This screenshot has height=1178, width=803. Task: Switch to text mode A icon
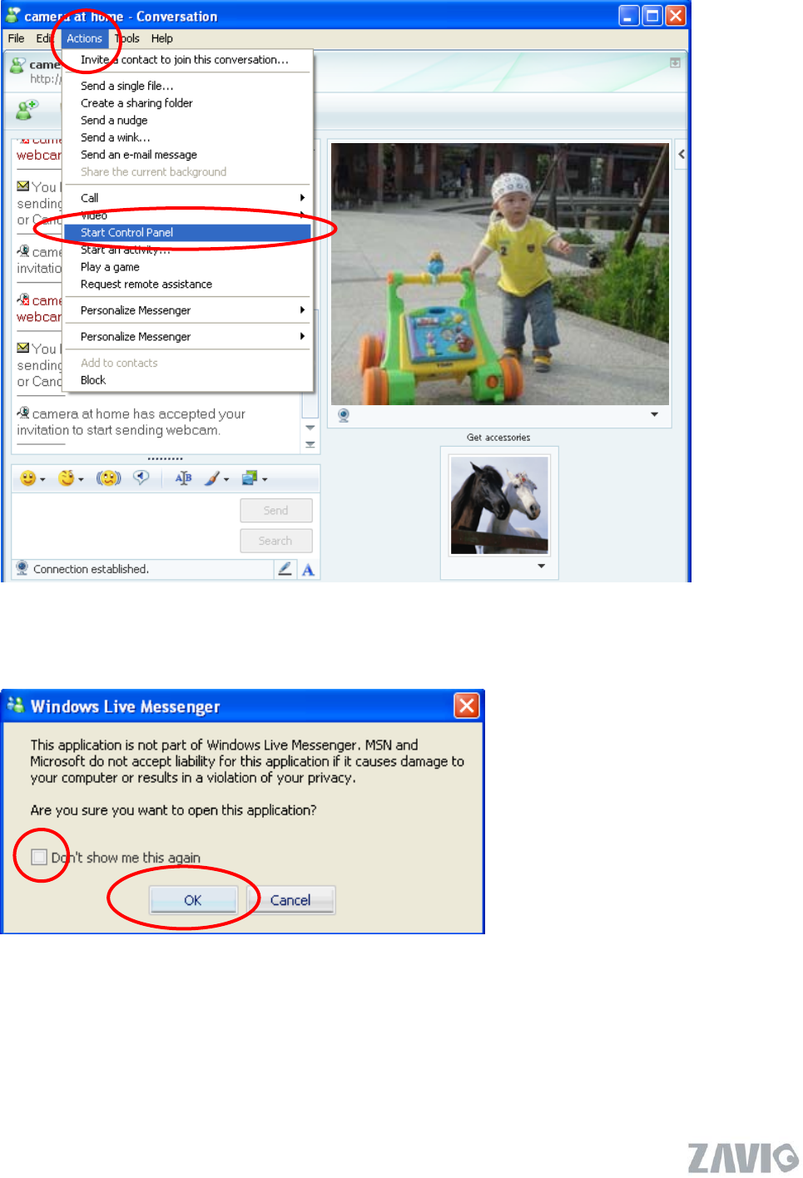tap(308, 570)
